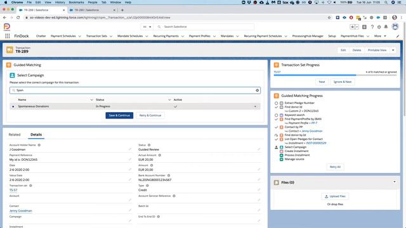406x228 pixels.
Task: Open the Salesforce Help question mark icon
Action: coord(372,27)
